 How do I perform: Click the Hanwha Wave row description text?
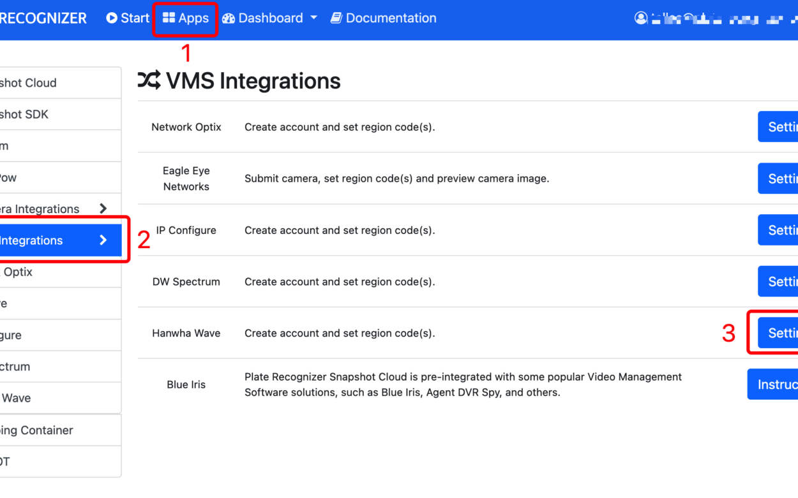(340, 333)
